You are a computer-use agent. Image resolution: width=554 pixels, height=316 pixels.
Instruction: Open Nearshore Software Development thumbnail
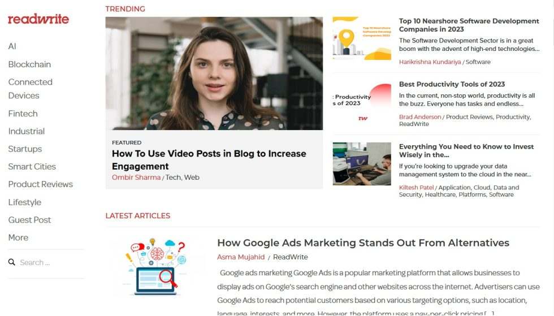[362, 38]
